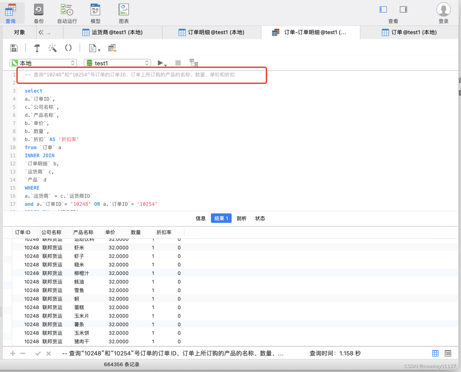461x372 pixels.
Task: Open the 状态 tab
Action: coord(260,218)
